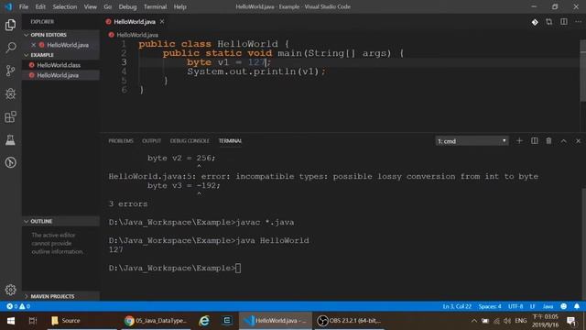Open the Debug view in activity bar
586x330 pixels.
coord(10,93)
